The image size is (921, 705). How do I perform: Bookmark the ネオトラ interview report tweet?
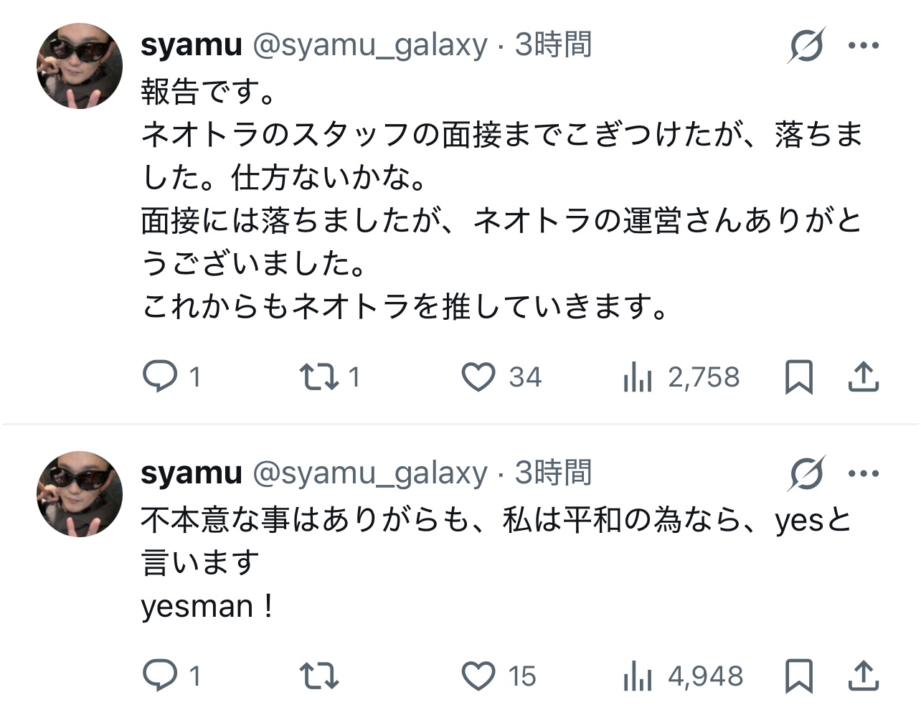click(x=799, y=377)
